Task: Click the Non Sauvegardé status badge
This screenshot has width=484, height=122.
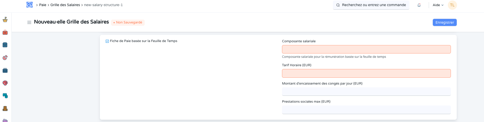Action: [x=128, y=22]
